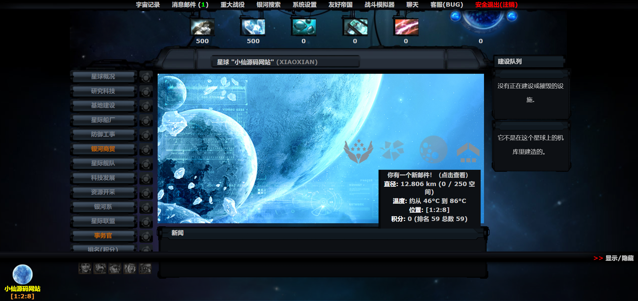
Task: Open the 防御工事 page
Action: [x=103, y=134]
